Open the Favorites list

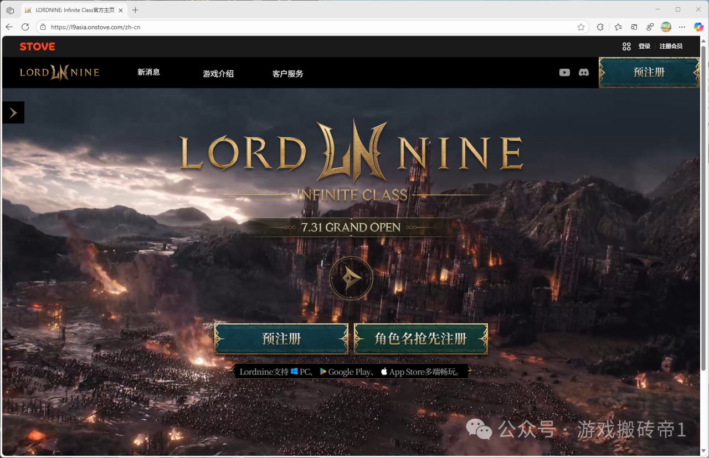point(618,27)
